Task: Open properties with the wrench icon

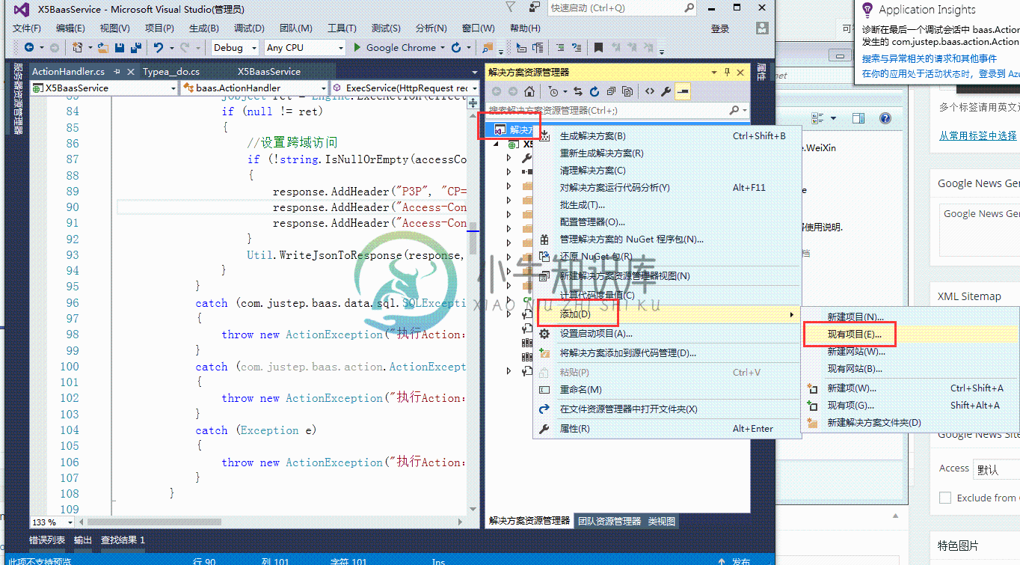Action: (x=666, y=91)
